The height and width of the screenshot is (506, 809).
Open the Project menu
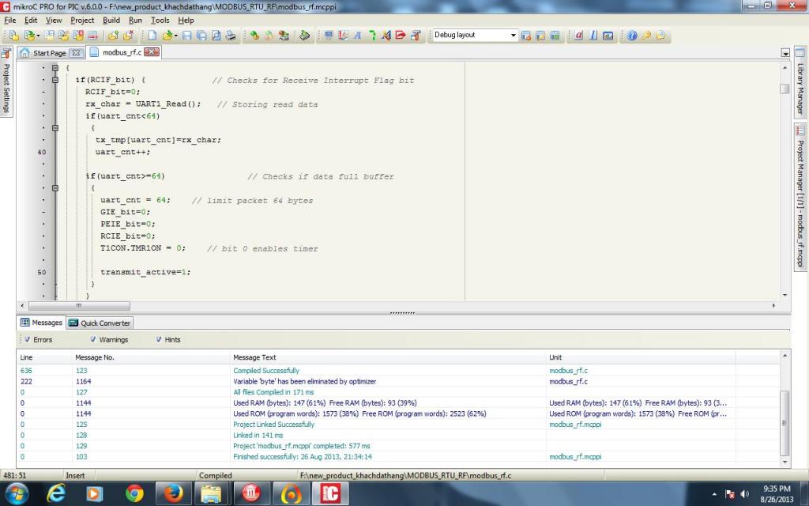pos(82,20)
